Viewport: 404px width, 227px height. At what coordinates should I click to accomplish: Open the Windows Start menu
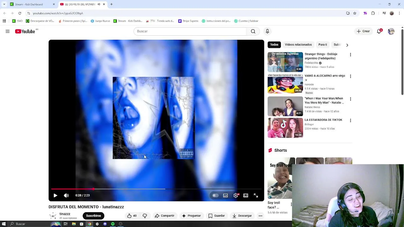(x=4, y=224)
